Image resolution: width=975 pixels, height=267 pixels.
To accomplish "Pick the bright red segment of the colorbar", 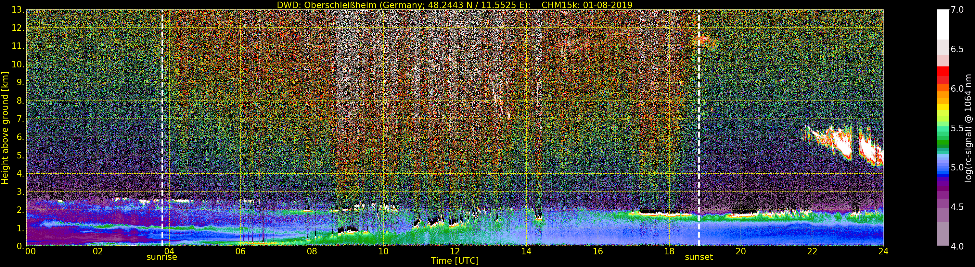I will point(943,71).
